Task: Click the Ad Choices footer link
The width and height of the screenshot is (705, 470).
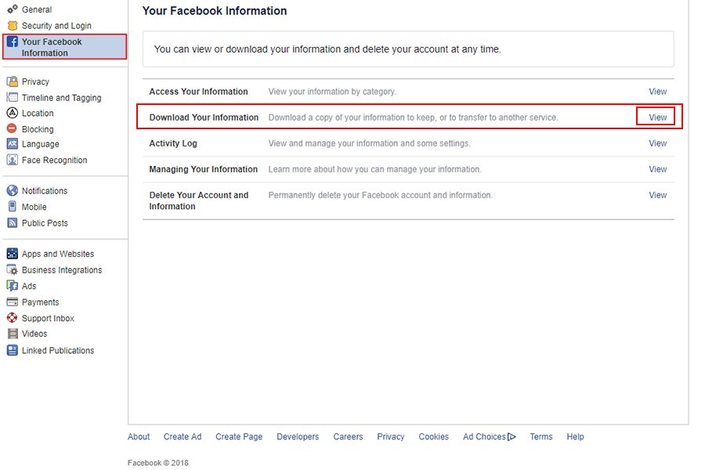Action: (489, 437)
